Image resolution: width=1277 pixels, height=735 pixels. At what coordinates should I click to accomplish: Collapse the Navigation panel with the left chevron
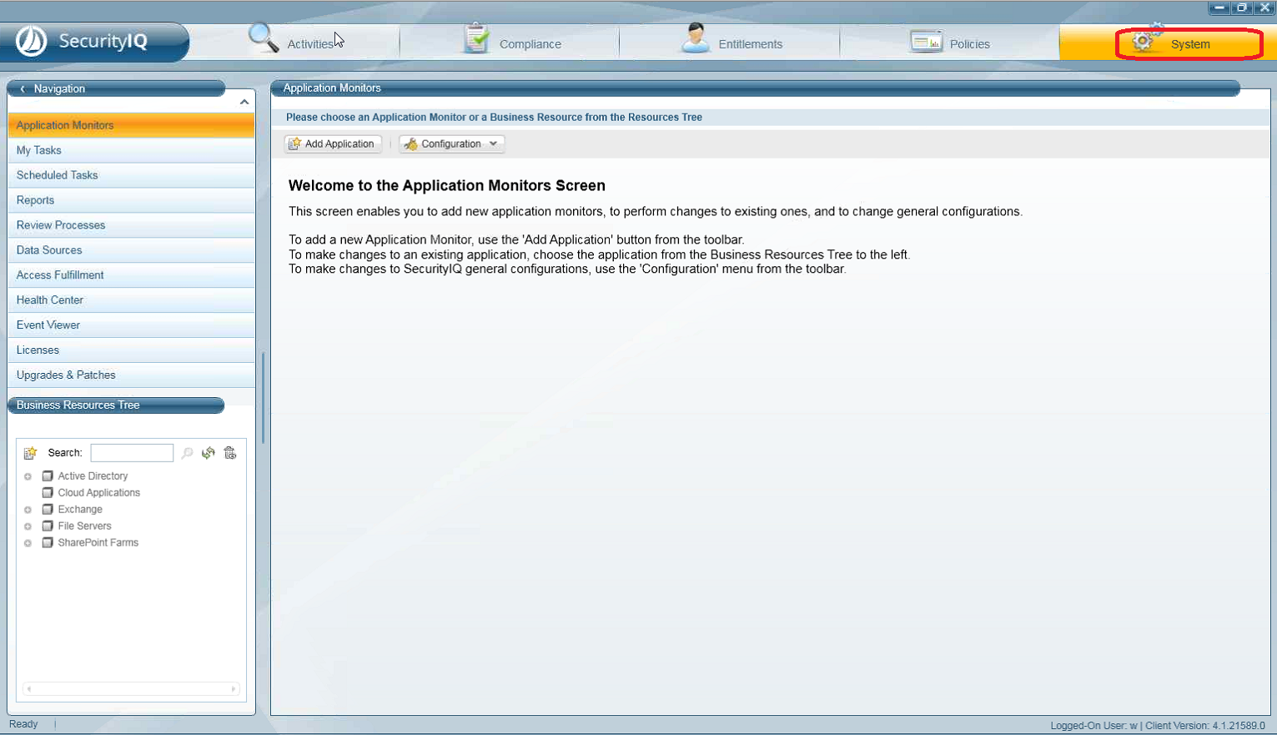tap(23, 88)
